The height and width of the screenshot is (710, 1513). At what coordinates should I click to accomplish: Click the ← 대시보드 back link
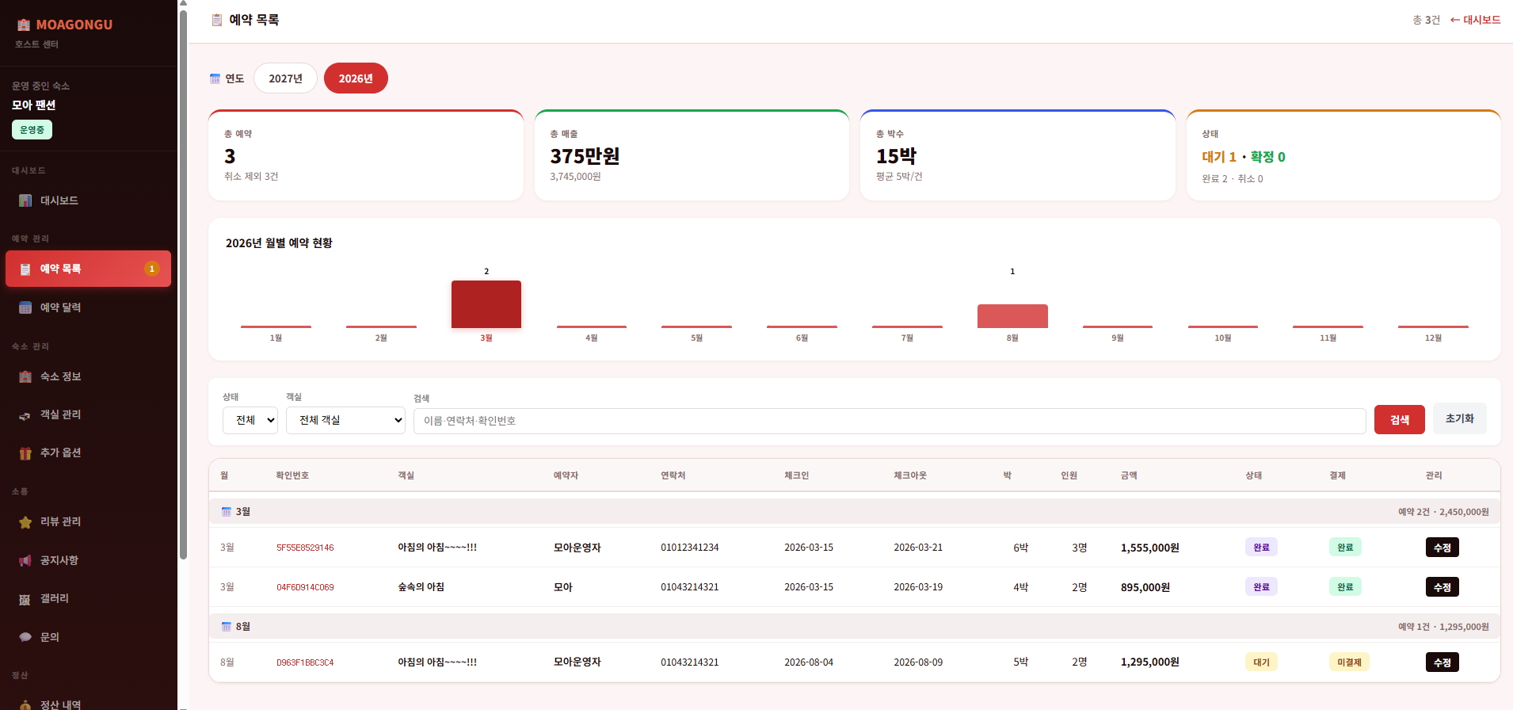point(1475,20)
